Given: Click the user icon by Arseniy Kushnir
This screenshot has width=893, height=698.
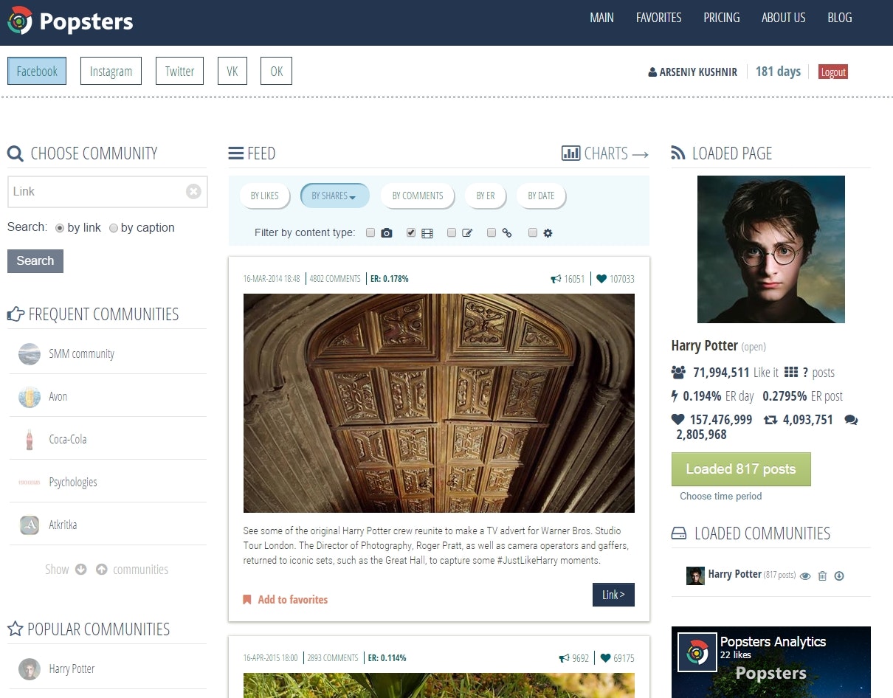Looking at the screenshot, I should (652, 72).
